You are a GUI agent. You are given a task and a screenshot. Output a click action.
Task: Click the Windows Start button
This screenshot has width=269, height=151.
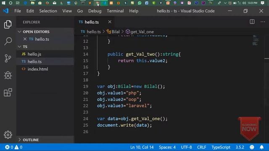coord(3,3)
